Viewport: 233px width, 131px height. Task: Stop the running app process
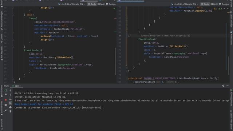(x=6, y=100)
